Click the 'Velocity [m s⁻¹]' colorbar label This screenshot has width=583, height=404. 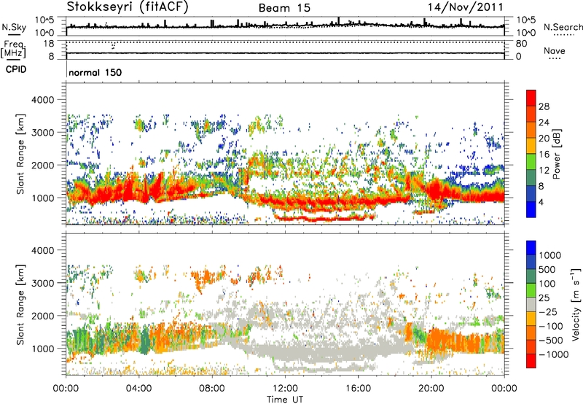tap(576, 304)
